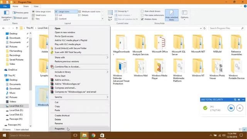Screen dimensions: 247x139
Task: Collapse the ribbon with the chevron
Action: [241, 6]
